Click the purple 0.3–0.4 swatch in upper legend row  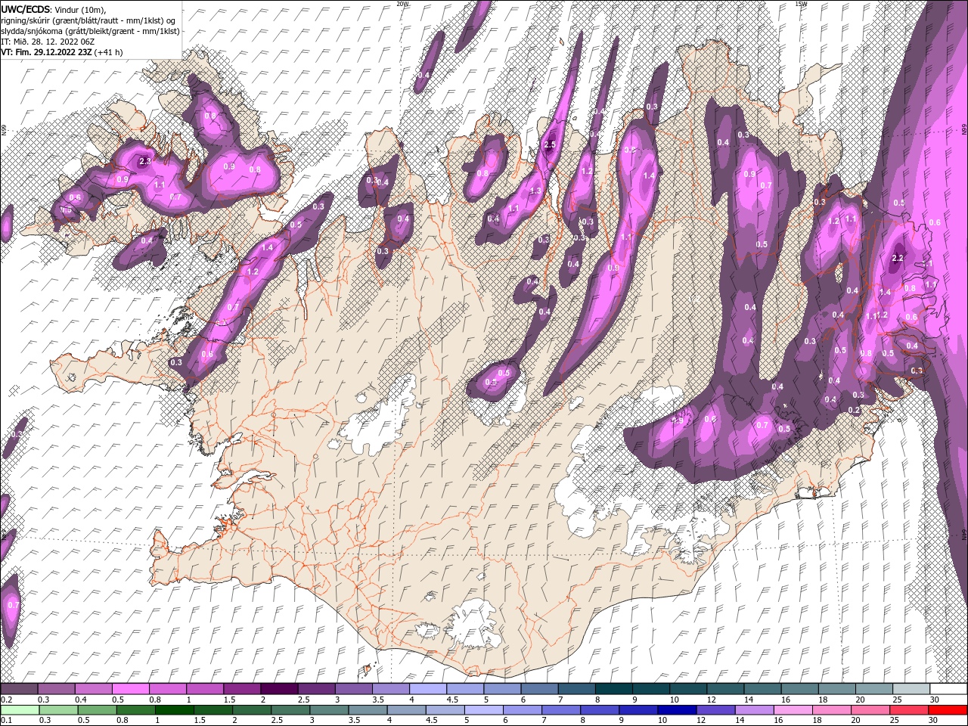(x=56, y=689)
